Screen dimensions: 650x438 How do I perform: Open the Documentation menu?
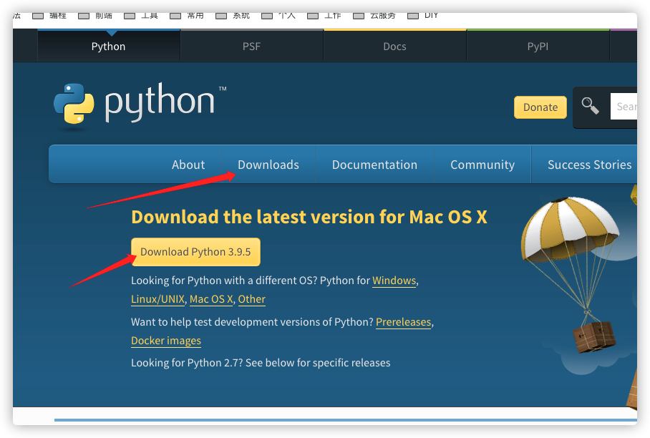pos(374,165)
